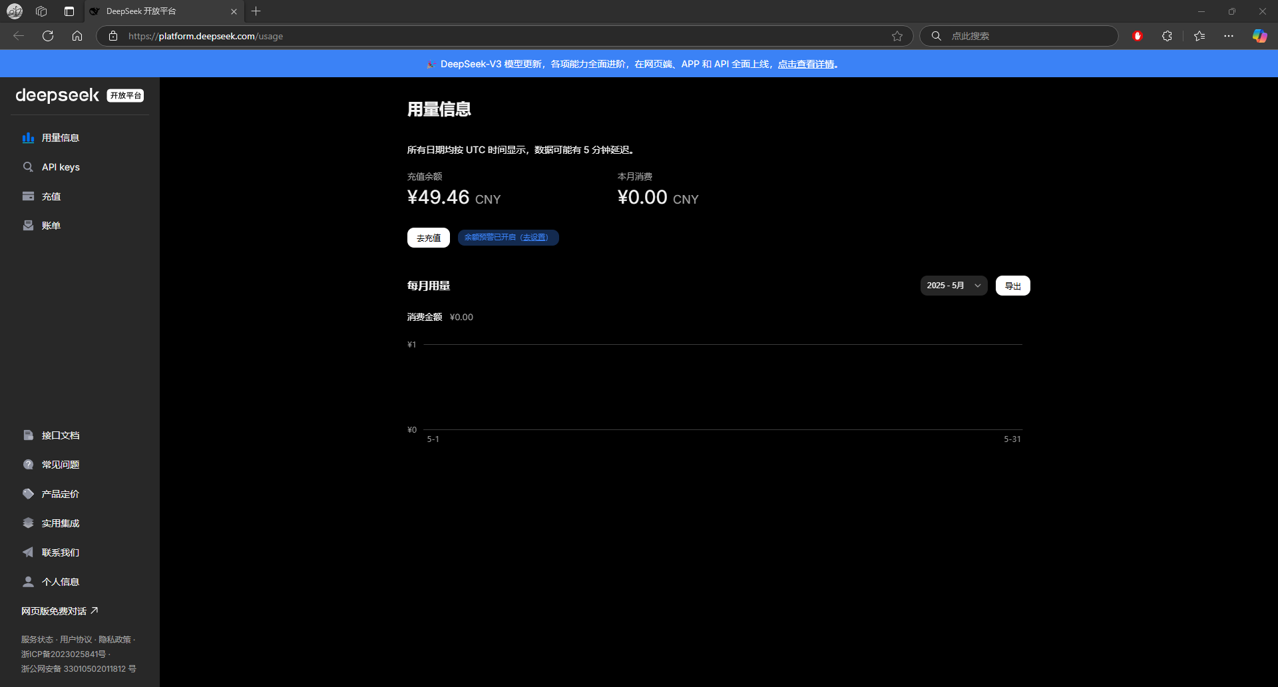
Task: Open 隐私政策 footer link
Action: click(x=114, y=640)
